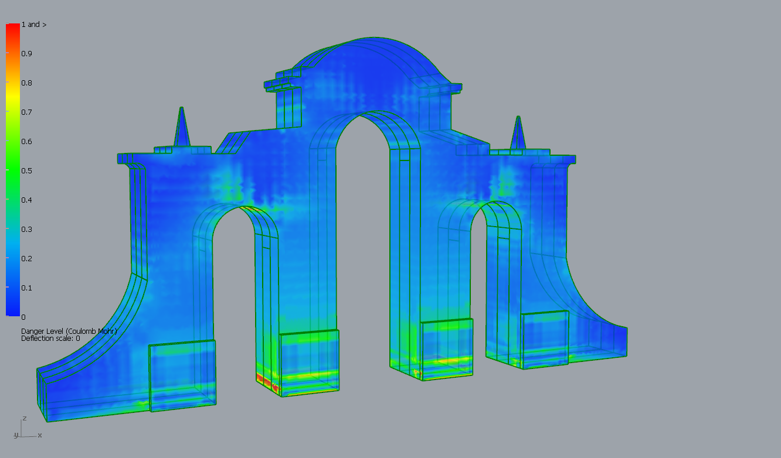Screen dimensions: 781x458
Task: Select the 0.2 legend value
Action: 27,259
